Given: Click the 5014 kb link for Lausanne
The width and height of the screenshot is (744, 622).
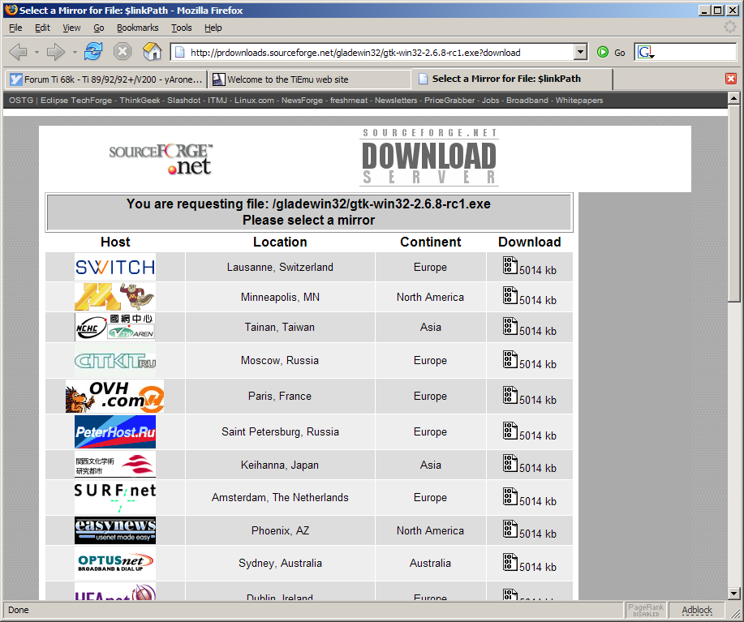Looking at the screenshot, I should tap(538, 270).
